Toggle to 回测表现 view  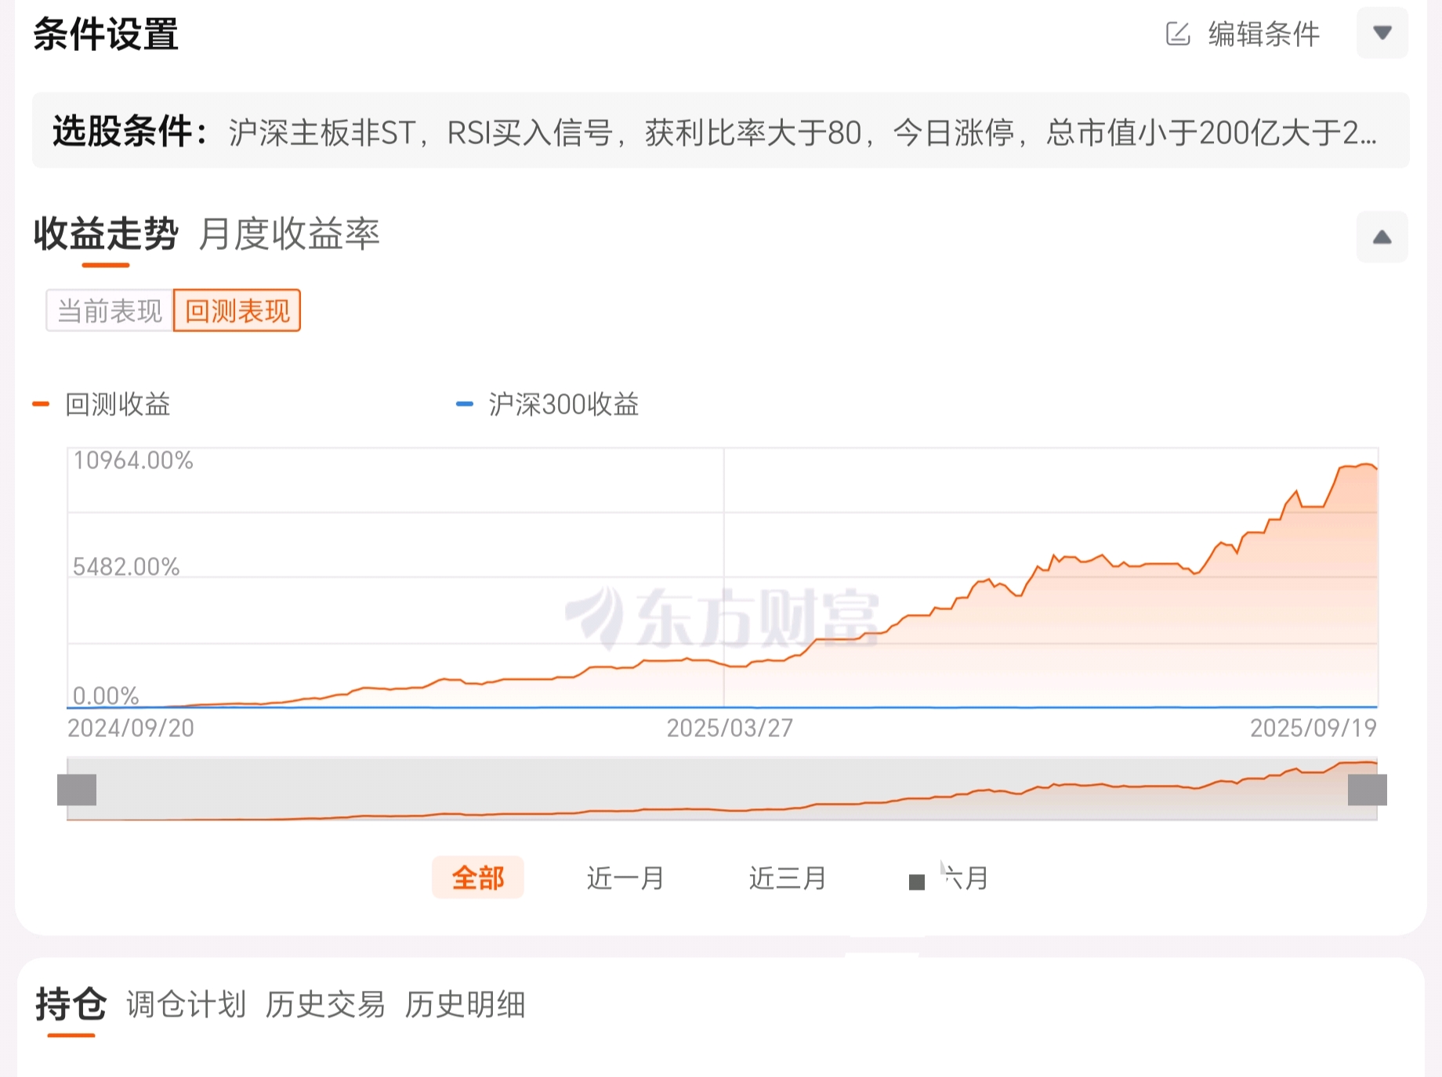click(x=237, y=311)
